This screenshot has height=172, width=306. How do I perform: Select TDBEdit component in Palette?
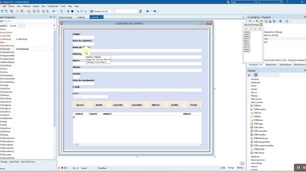click(x=256, y=117)
